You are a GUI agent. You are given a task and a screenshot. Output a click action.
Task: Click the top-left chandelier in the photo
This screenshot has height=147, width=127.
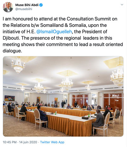tap(18, 65)
